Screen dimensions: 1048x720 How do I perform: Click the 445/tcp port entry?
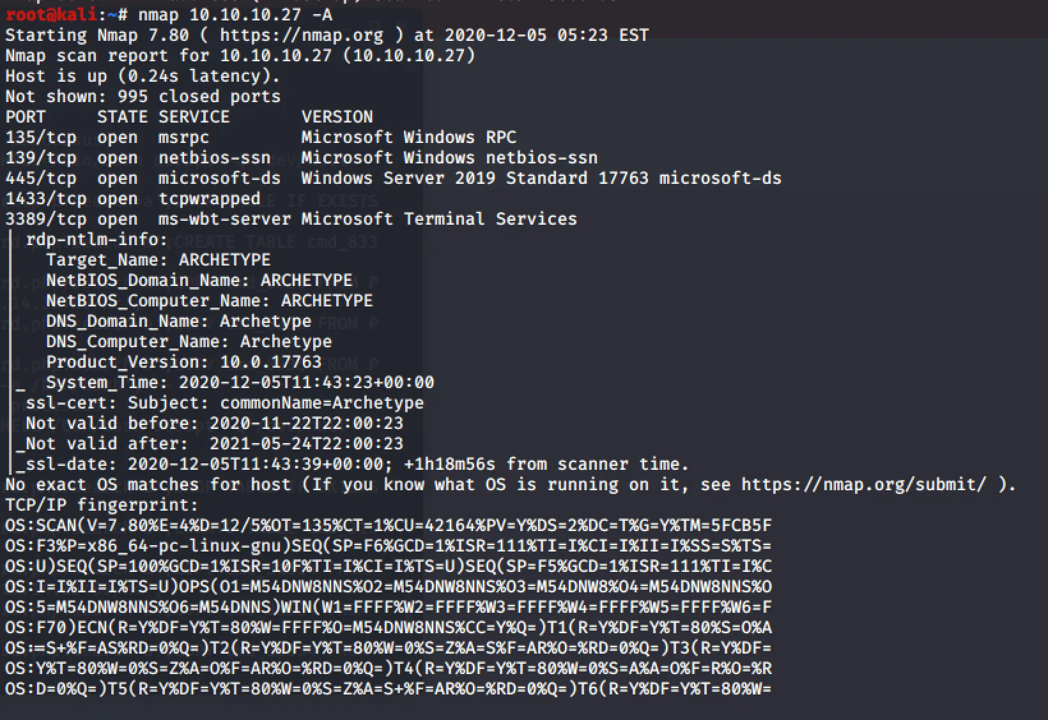coord(40,178)
